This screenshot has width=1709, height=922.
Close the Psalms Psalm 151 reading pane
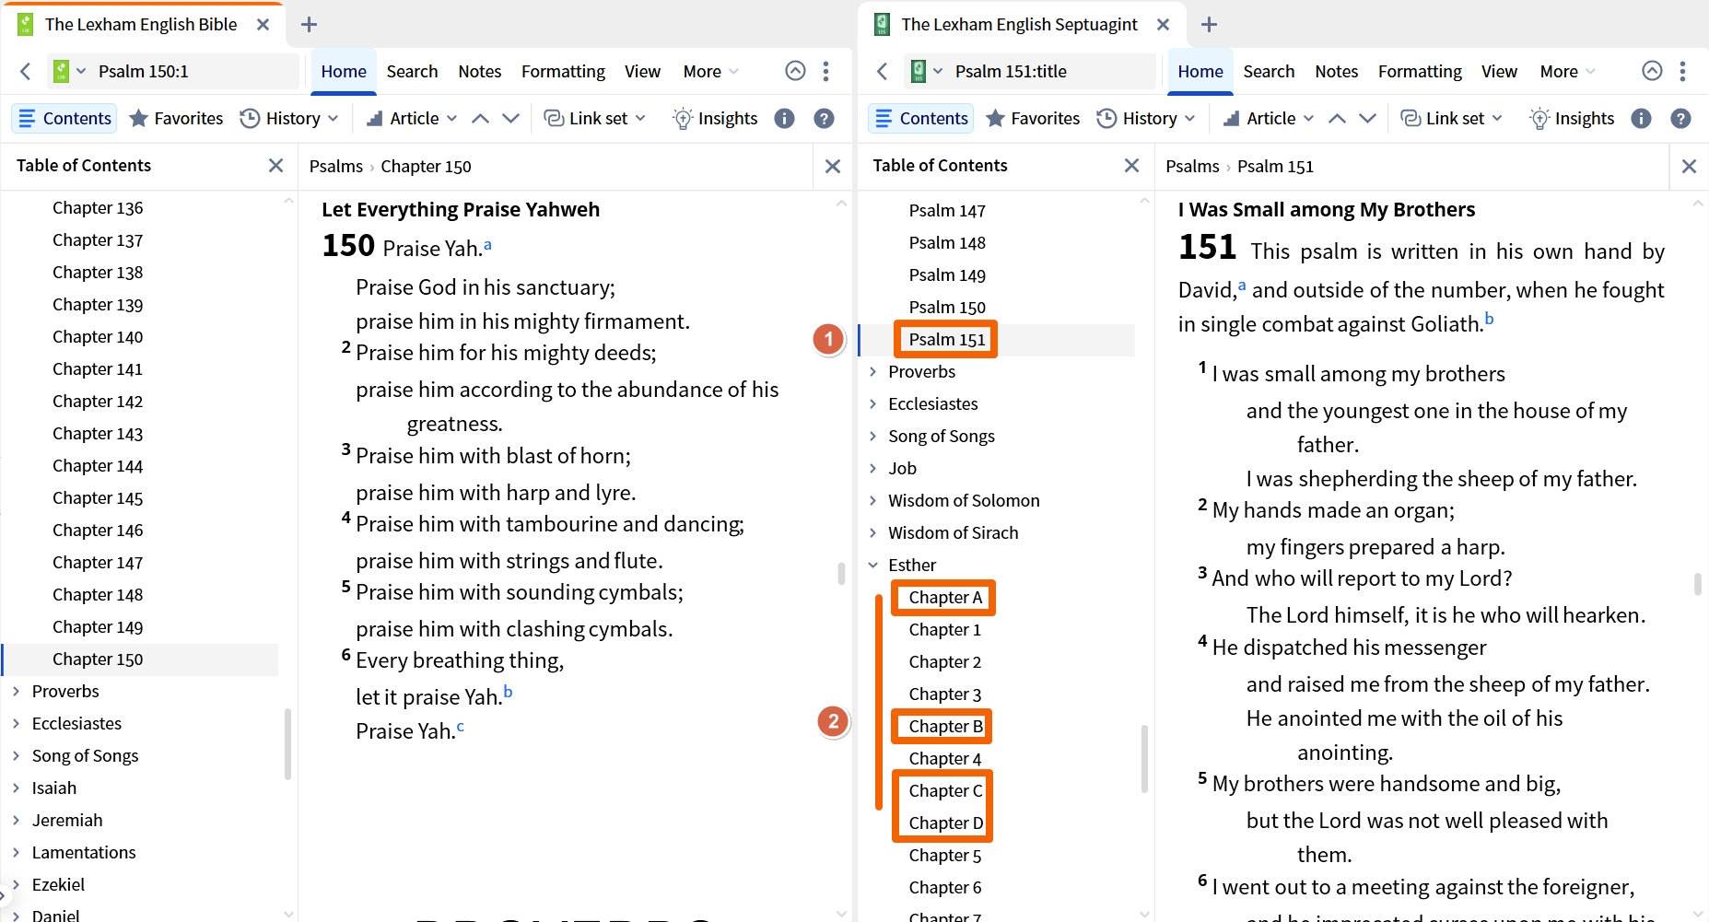[1689, 166]
